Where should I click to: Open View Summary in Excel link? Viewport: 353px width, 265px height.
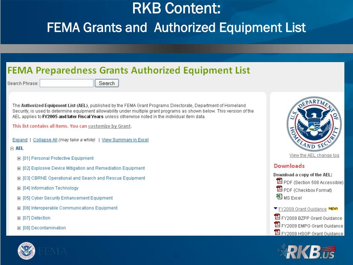(x=125, y=140)
